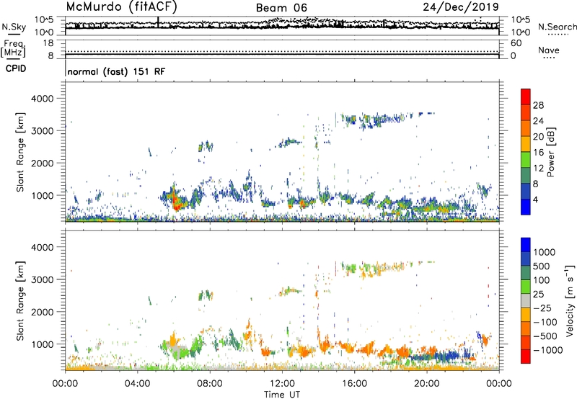The width and height of the screenshot is (577, 399).
Task: Click the red bottom segment of Velocity colorbar
Action: pos(526,357)
